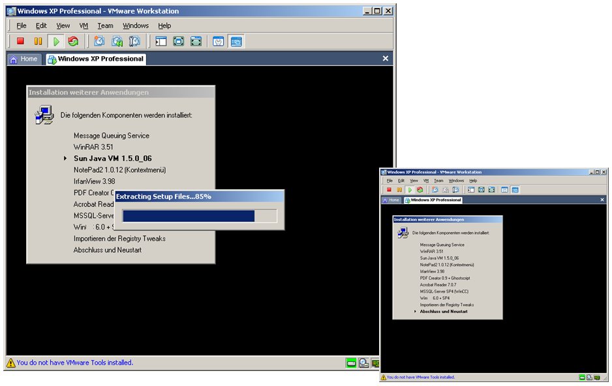
Task: Open the Help menu in large window
Action: 164,25
